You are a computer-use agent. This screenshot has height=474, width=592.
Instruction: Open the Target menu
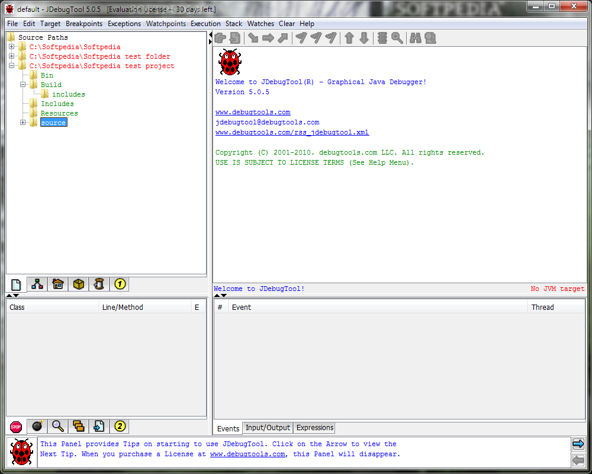50,24
